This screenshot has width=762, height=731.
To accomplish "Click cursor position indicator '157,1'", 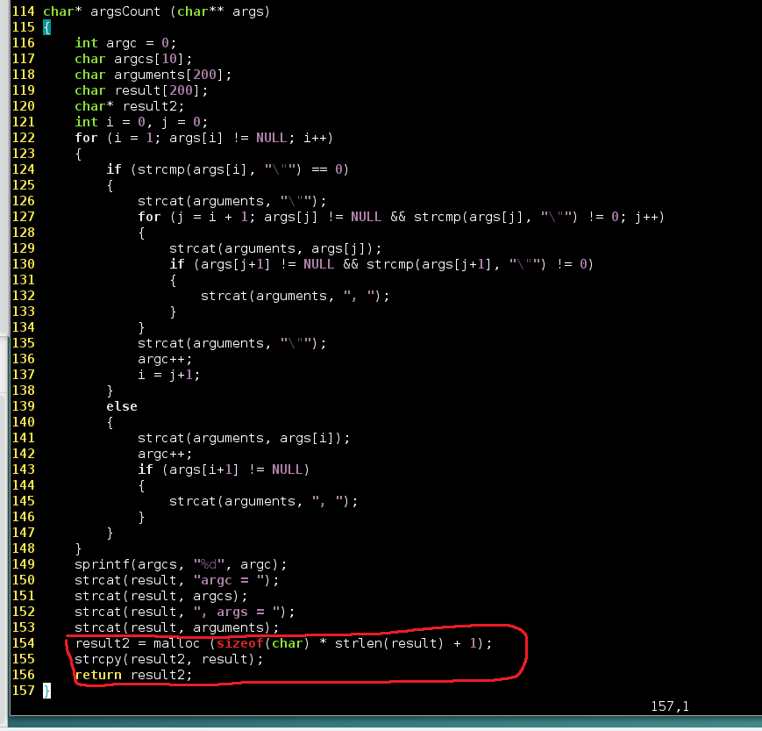I will point(670,706).
